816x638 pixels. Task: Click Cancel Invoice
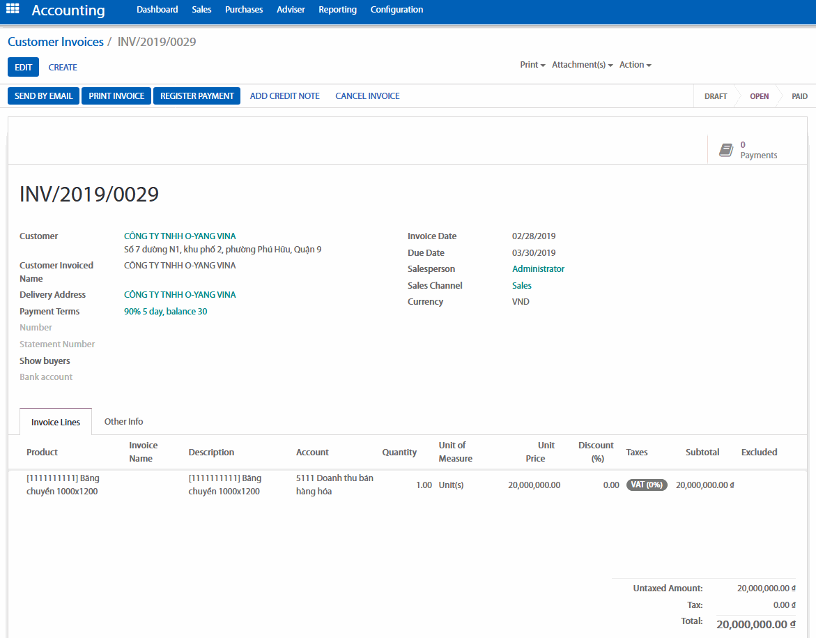(367, 96)
